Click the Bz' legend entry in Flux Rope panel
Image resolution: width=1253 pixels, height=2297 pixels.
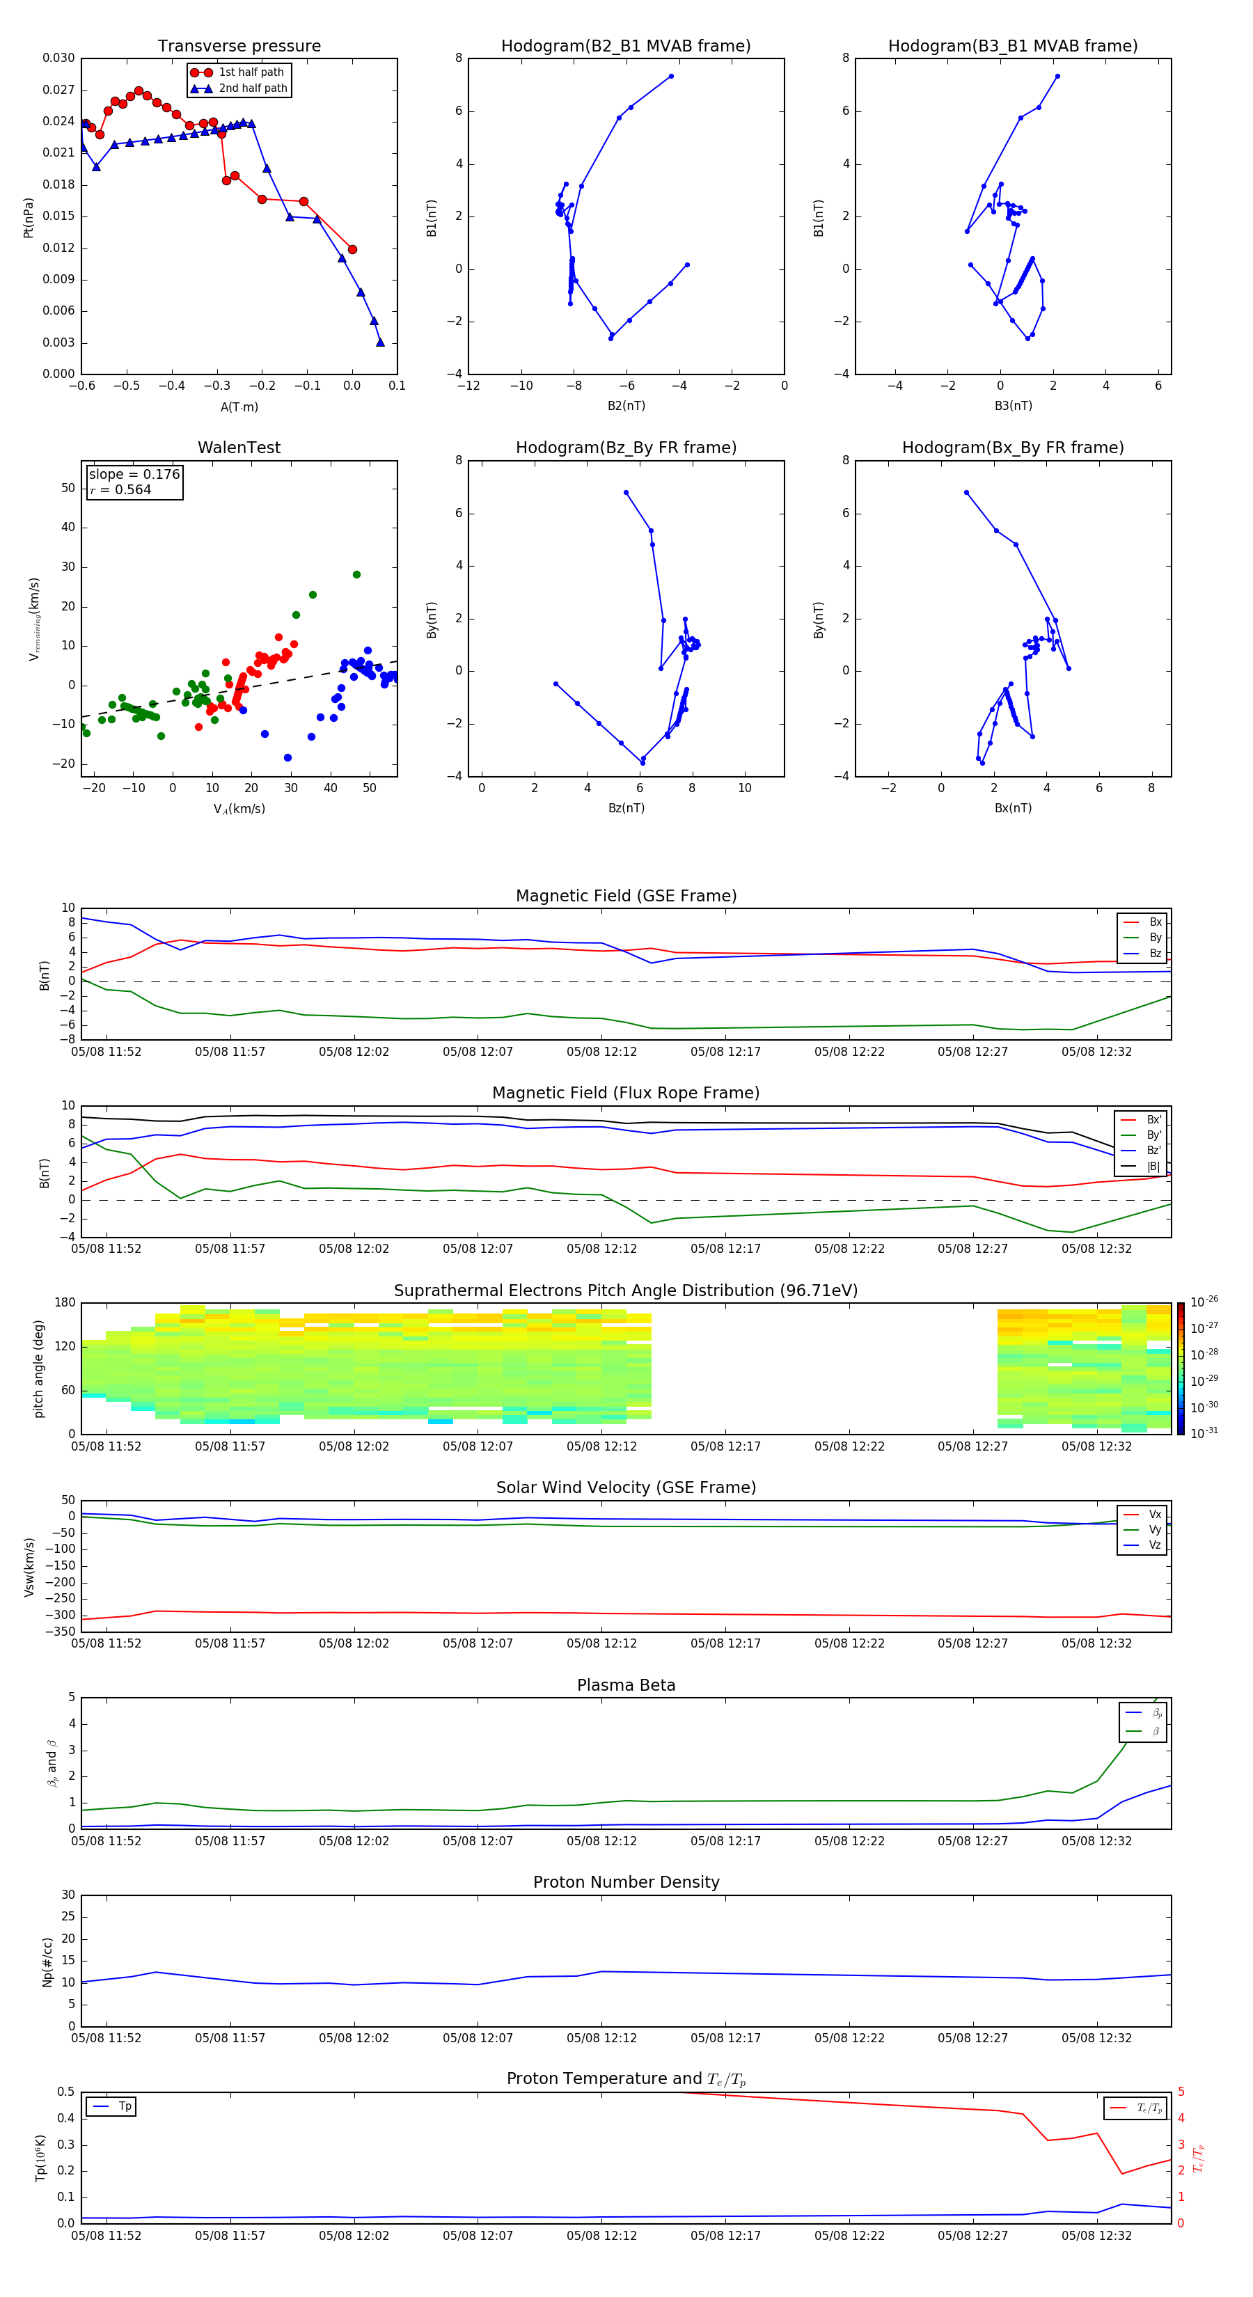pos(1142,1151)
